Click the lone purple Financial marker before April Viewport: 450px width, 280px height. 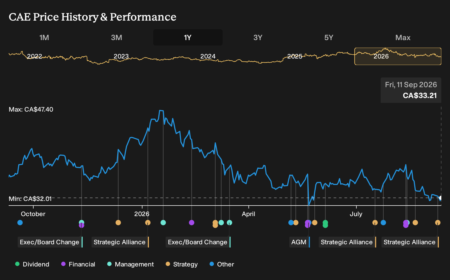pyautogui.click(x=191, y=223)
